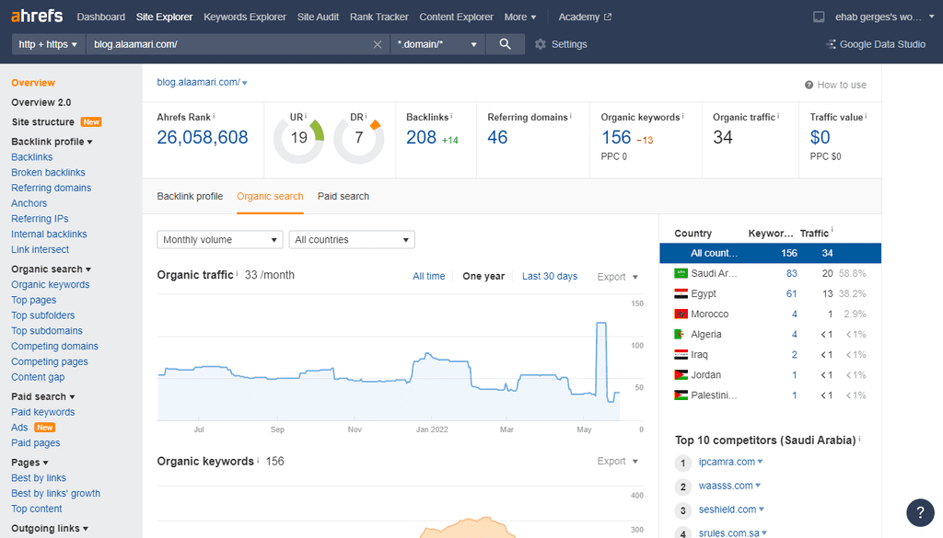Switch to the Paid search tab
The height and width of the screenshot is (538, 943).
(x=343, y=196)
